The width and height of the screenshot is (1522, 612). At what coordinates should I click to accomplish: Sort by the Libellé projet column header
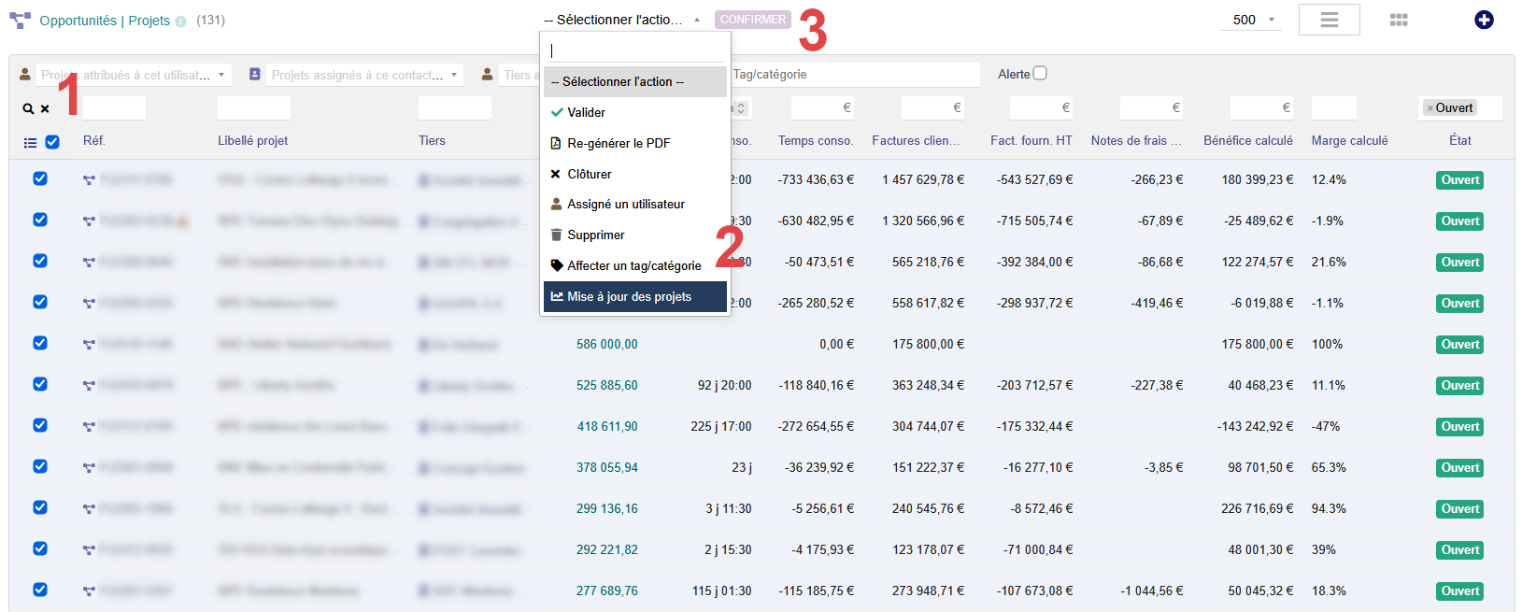point(253,141)
